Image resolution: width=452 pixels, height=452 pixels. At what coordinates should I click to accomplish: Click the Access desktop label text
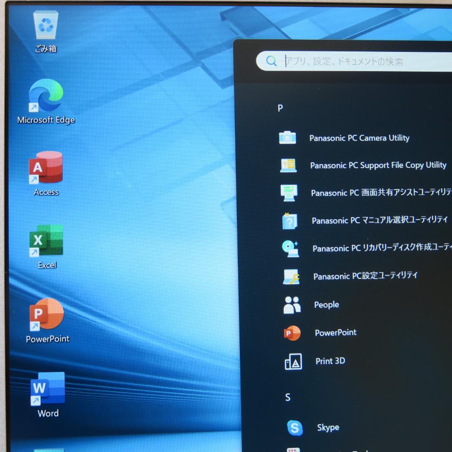46,192
